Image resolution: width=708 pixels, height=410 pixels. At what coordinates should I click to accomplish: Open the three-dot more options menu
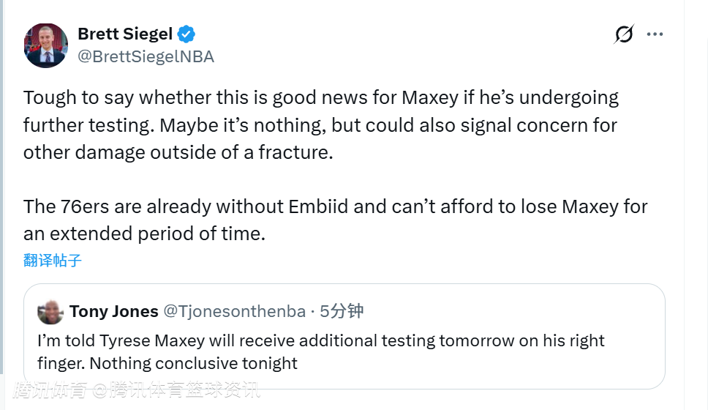(655, 34)
